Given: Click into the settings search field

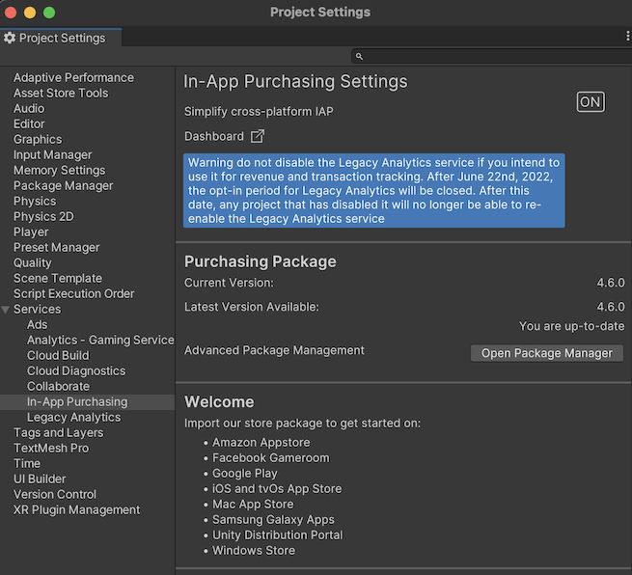Looking at the screenshot, I should 492,57.
